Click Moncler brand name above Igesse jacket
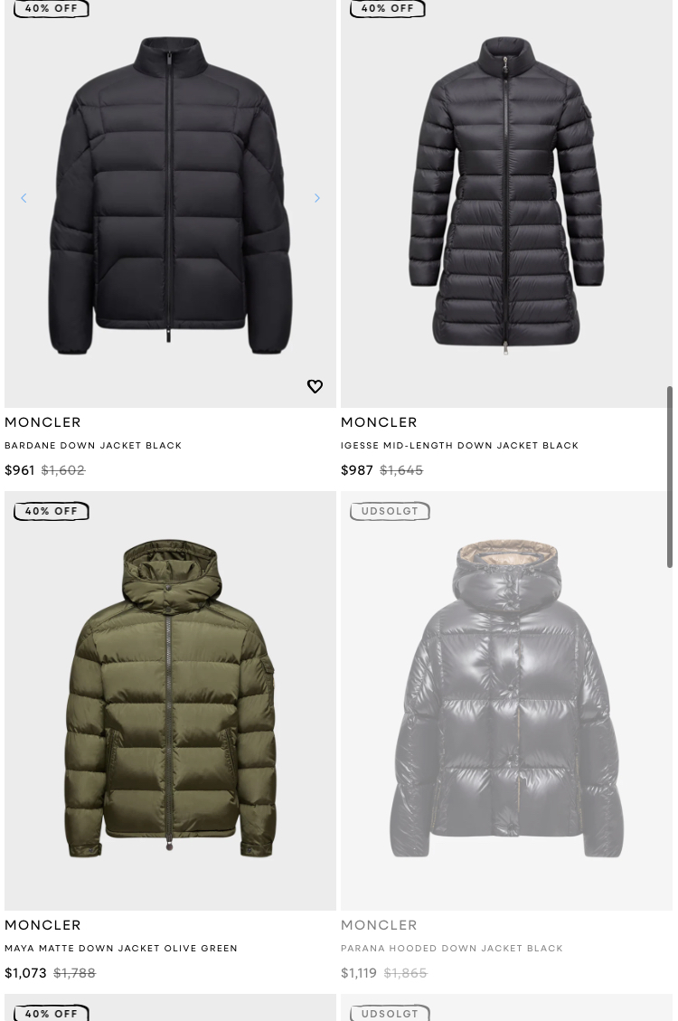The image size is (678, 1021). click(x=379, y=422)
